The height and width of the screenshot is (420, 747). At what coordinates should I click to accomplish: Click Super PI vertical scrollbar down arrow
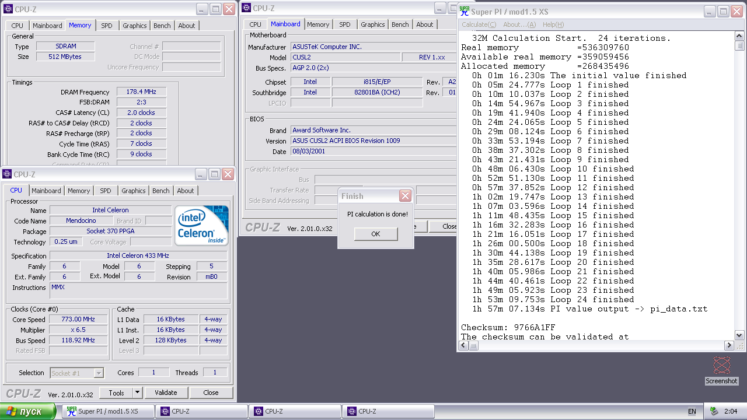[x=739, y=335]
